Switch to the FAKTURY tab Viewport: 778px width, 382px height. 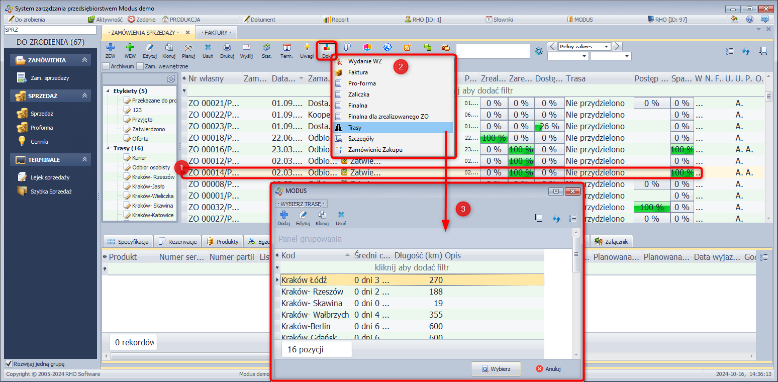216,32
